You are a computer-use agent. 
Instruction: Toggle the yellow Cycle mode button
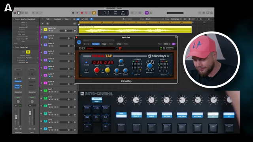[x=94, y=13]
